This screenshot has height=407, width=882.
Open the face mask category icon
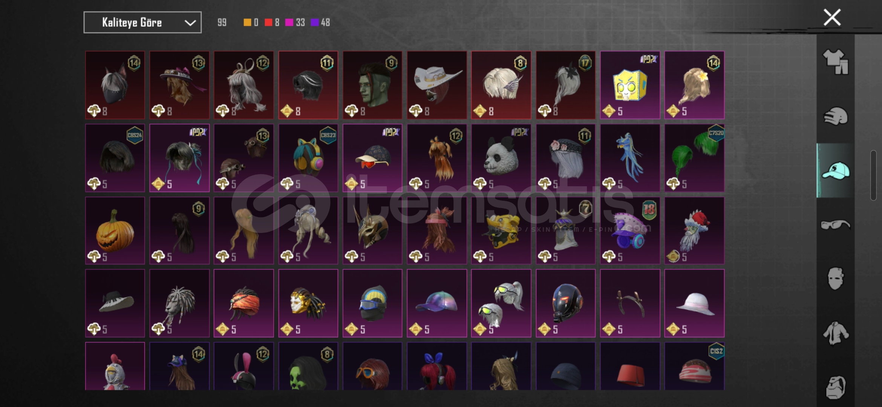835,279
